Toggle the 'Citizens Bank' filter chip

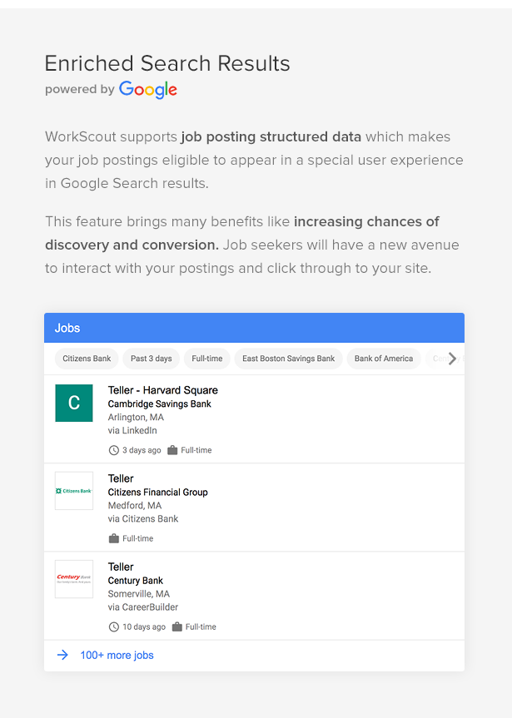[87, 359]
